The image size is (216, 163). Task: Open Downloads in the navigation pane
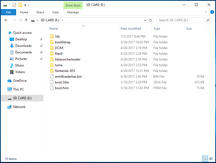click(23, 46)
